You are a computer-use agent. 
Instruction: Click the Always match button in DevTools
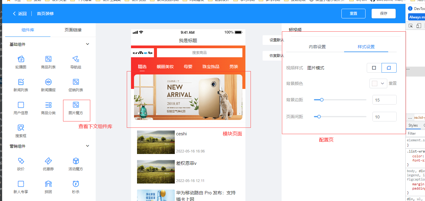click(417, 17)
